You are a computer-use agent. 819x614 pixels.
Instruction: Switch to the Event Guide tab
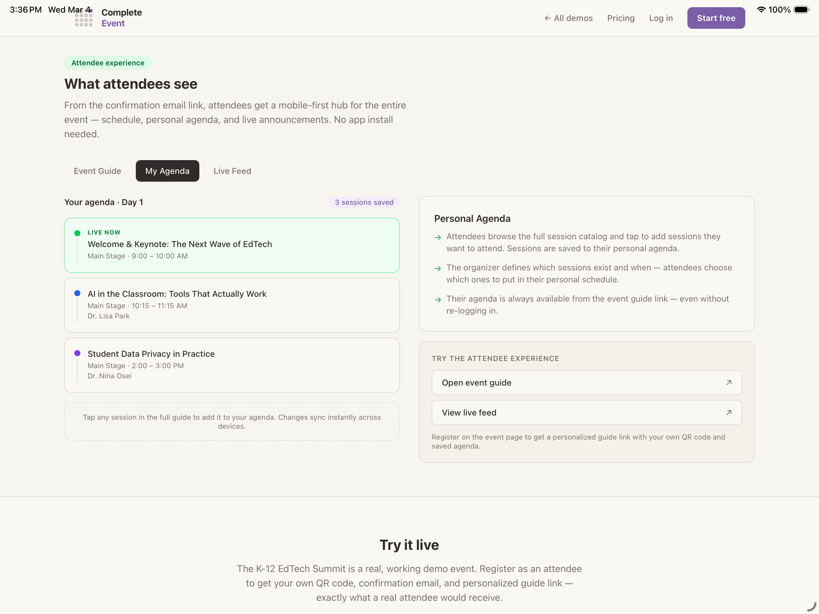coord(97,171)
